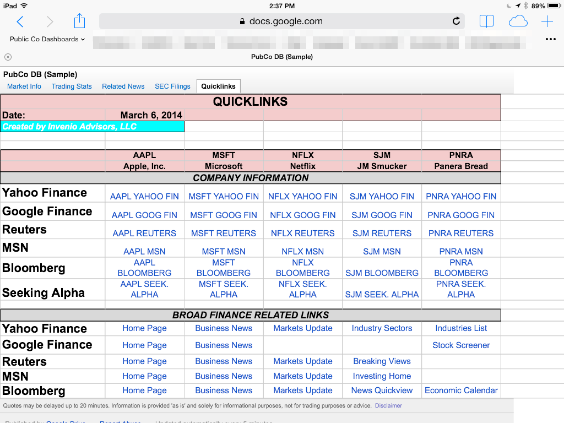Tap the 2:37 PM clock

(x=281, y=6)
